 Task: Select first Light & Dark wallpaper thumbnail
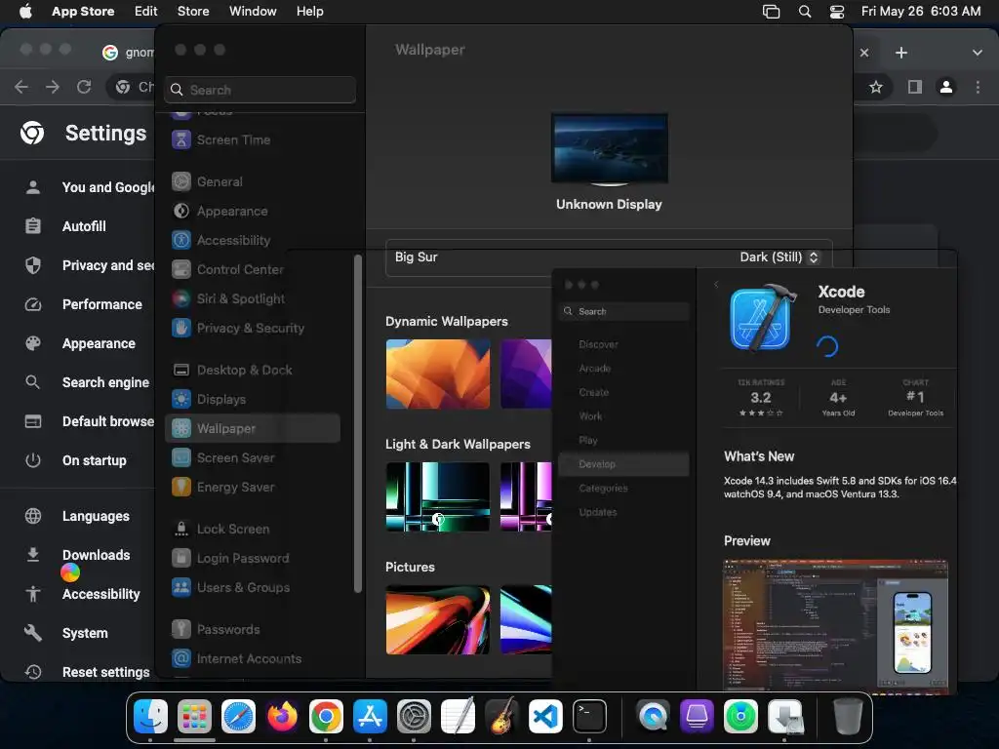438,496
